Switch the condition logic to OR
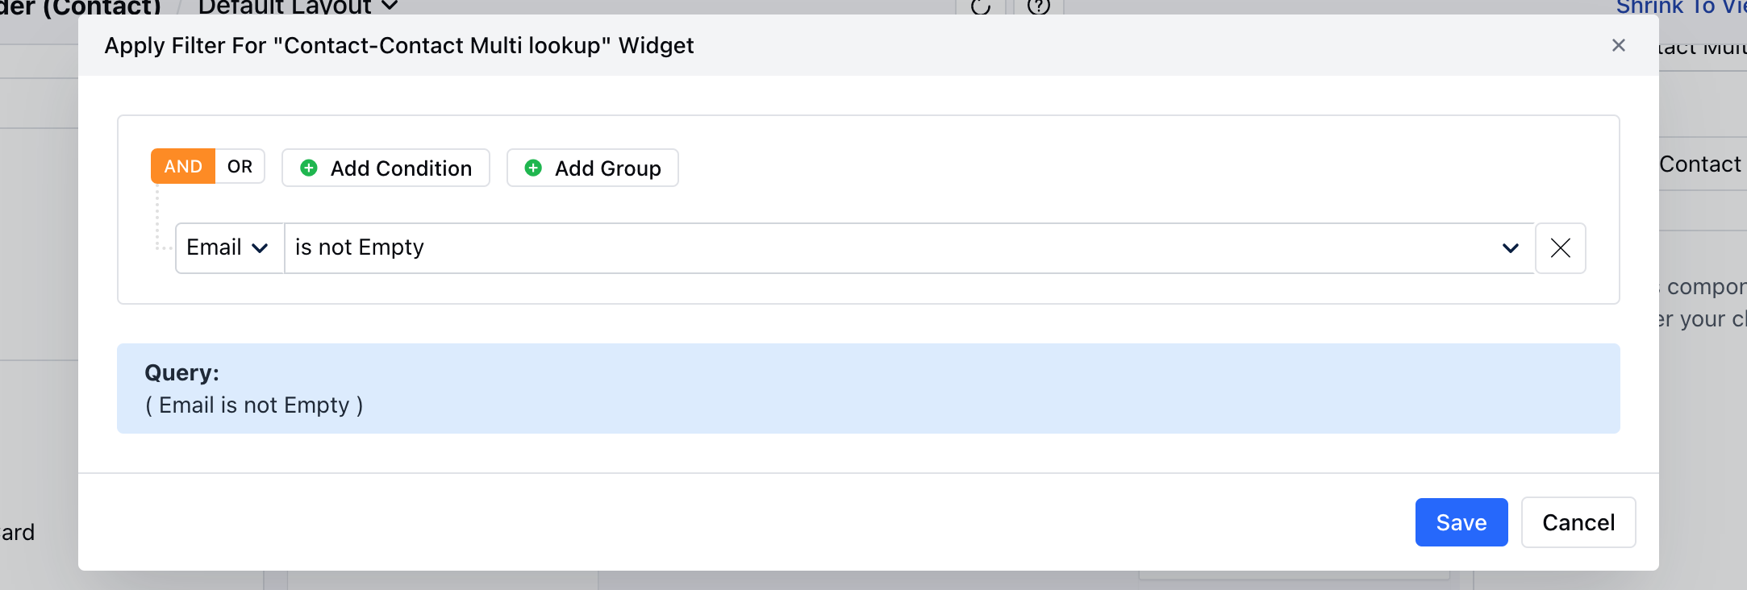 [240, 166]
